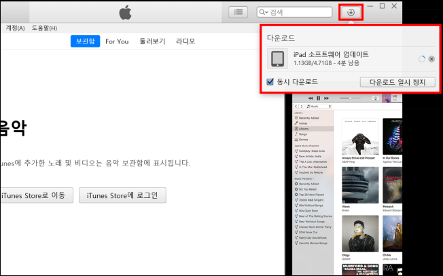This screenshot has width=443, height=276.
Task: Toggle the shuffle icon in preview window
Action: [x=395, y=96]
